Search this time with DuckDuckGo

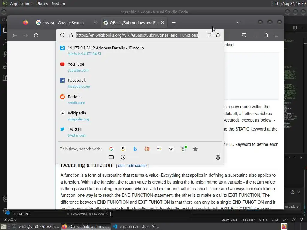(147, 149)
